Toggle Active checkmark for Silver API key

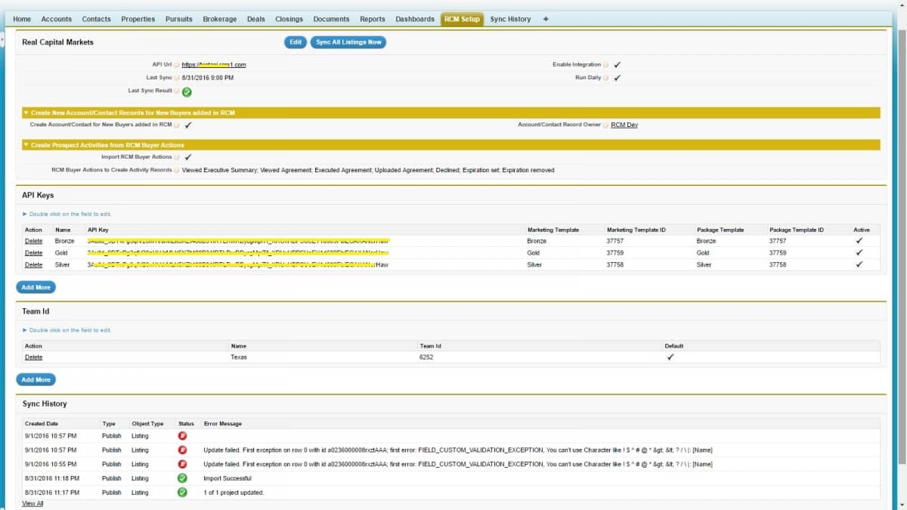point(859,265)
